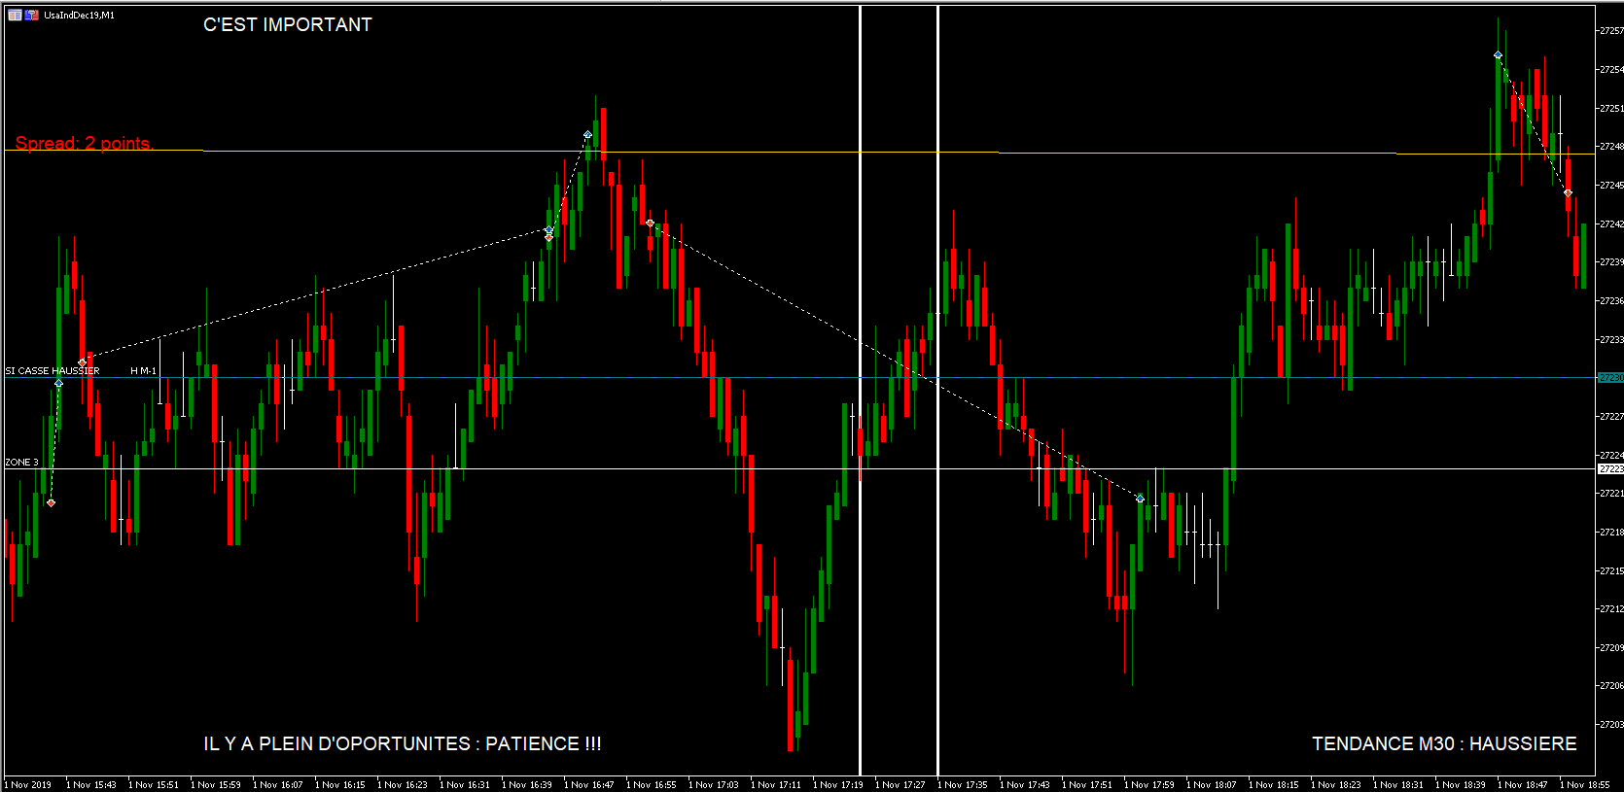Click the 27218 price on the scale
The height and width of the screenshot is (792, 1624).
[1611, 533]
